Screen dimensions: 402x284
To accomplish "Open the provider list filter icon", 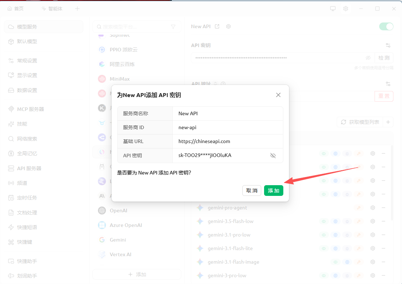I will tap(173, 27).
